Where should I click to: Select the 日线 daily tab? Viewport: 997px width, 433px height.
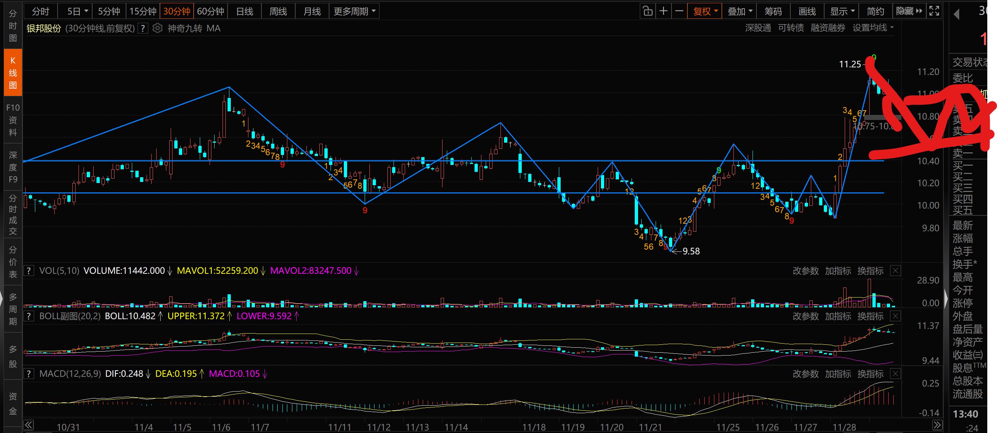244,11
